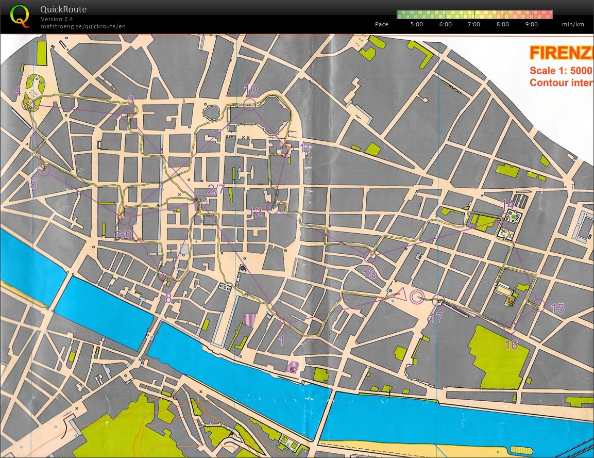The height and width of the screenshot is (458, 594).
Task: Click control number 11 label
Action: [x=305, y=148]
